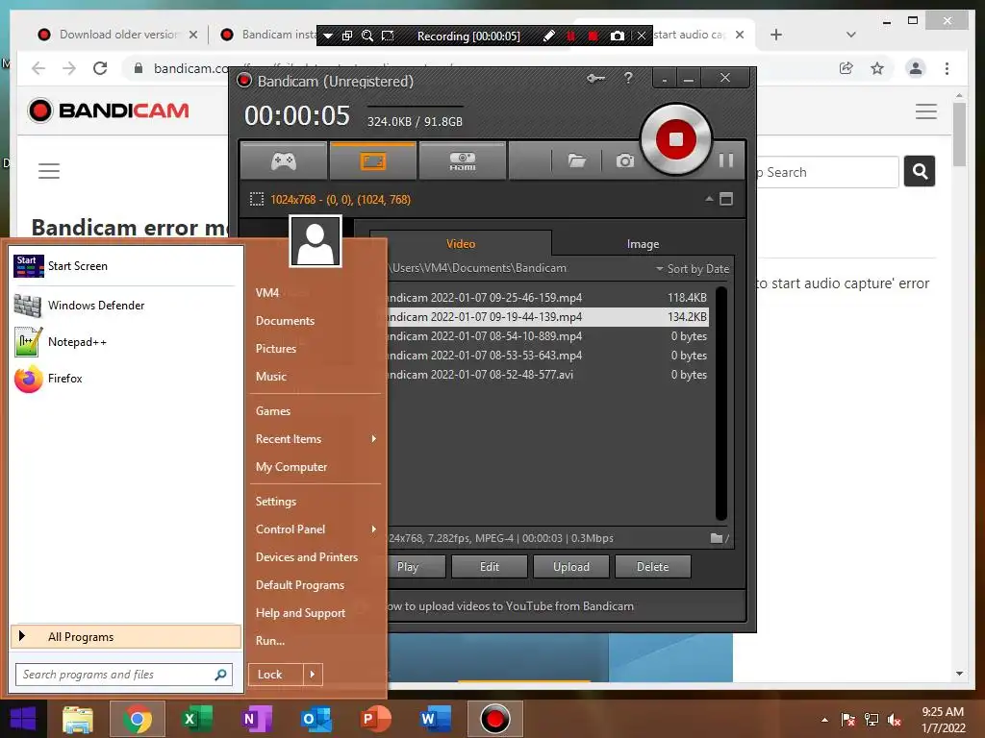Expand the Recent Items submenu

point(316,438)
